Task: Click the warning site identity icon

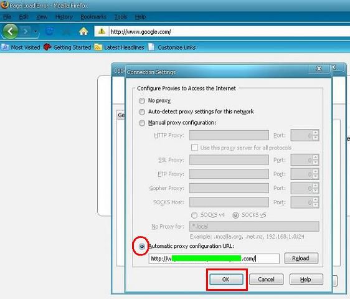Action: point(102,32)
